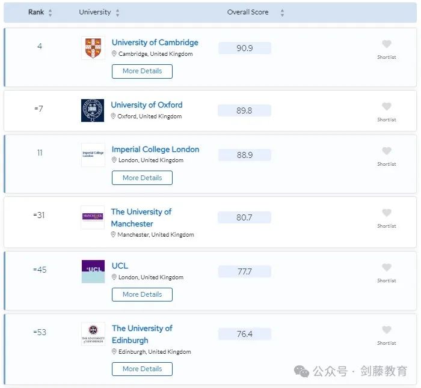Open The University of Edinburgh link
Image resolution: width=421 pixels, height=388 pixels.
tap(142, 334)
